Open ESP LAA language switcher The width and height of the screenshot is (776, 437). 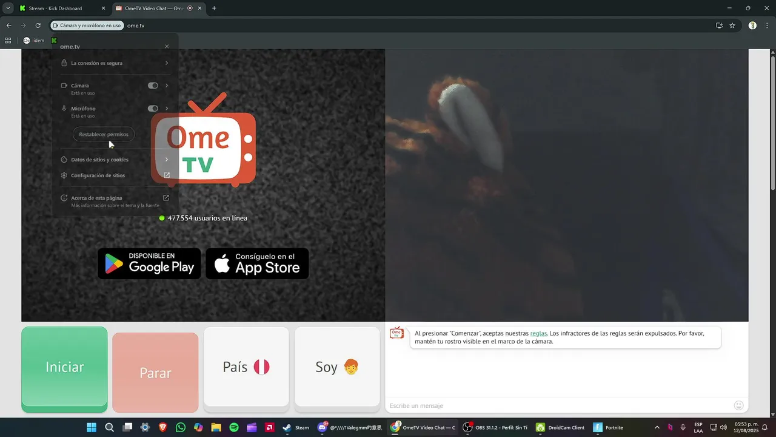[698, 427]
